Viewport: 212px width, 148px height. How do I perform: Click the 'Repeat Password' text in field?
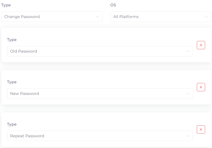click(x=27, y=136)
